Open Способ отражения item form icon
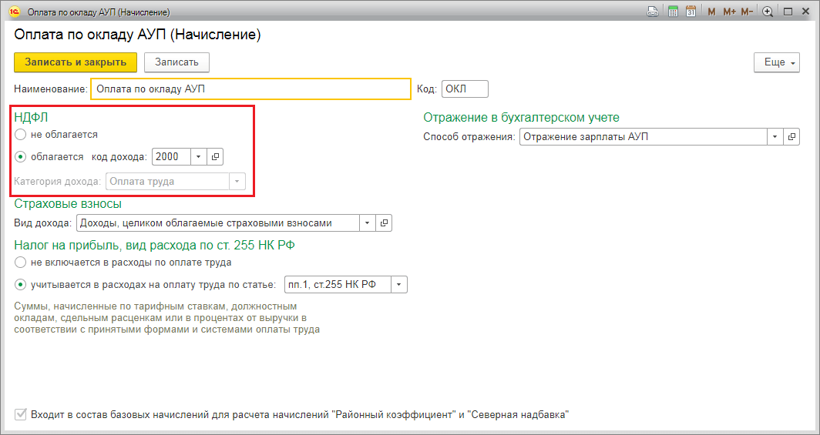The width and height of the screenshot is (820, 435). tap(791, 137)
